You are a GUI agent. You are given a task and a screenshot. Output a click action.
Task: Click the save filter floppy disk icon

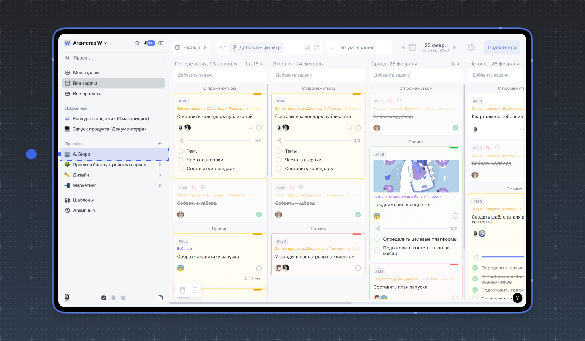tap(306, 48)
